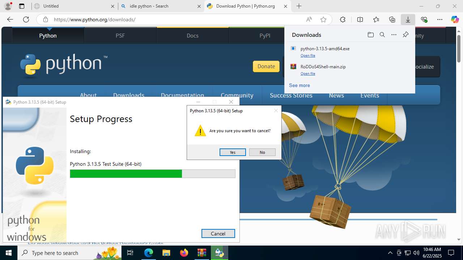The width and height of the screenshot is (463, 260).
Task: Open the Favorites list icon
Action: click(376, 19)
